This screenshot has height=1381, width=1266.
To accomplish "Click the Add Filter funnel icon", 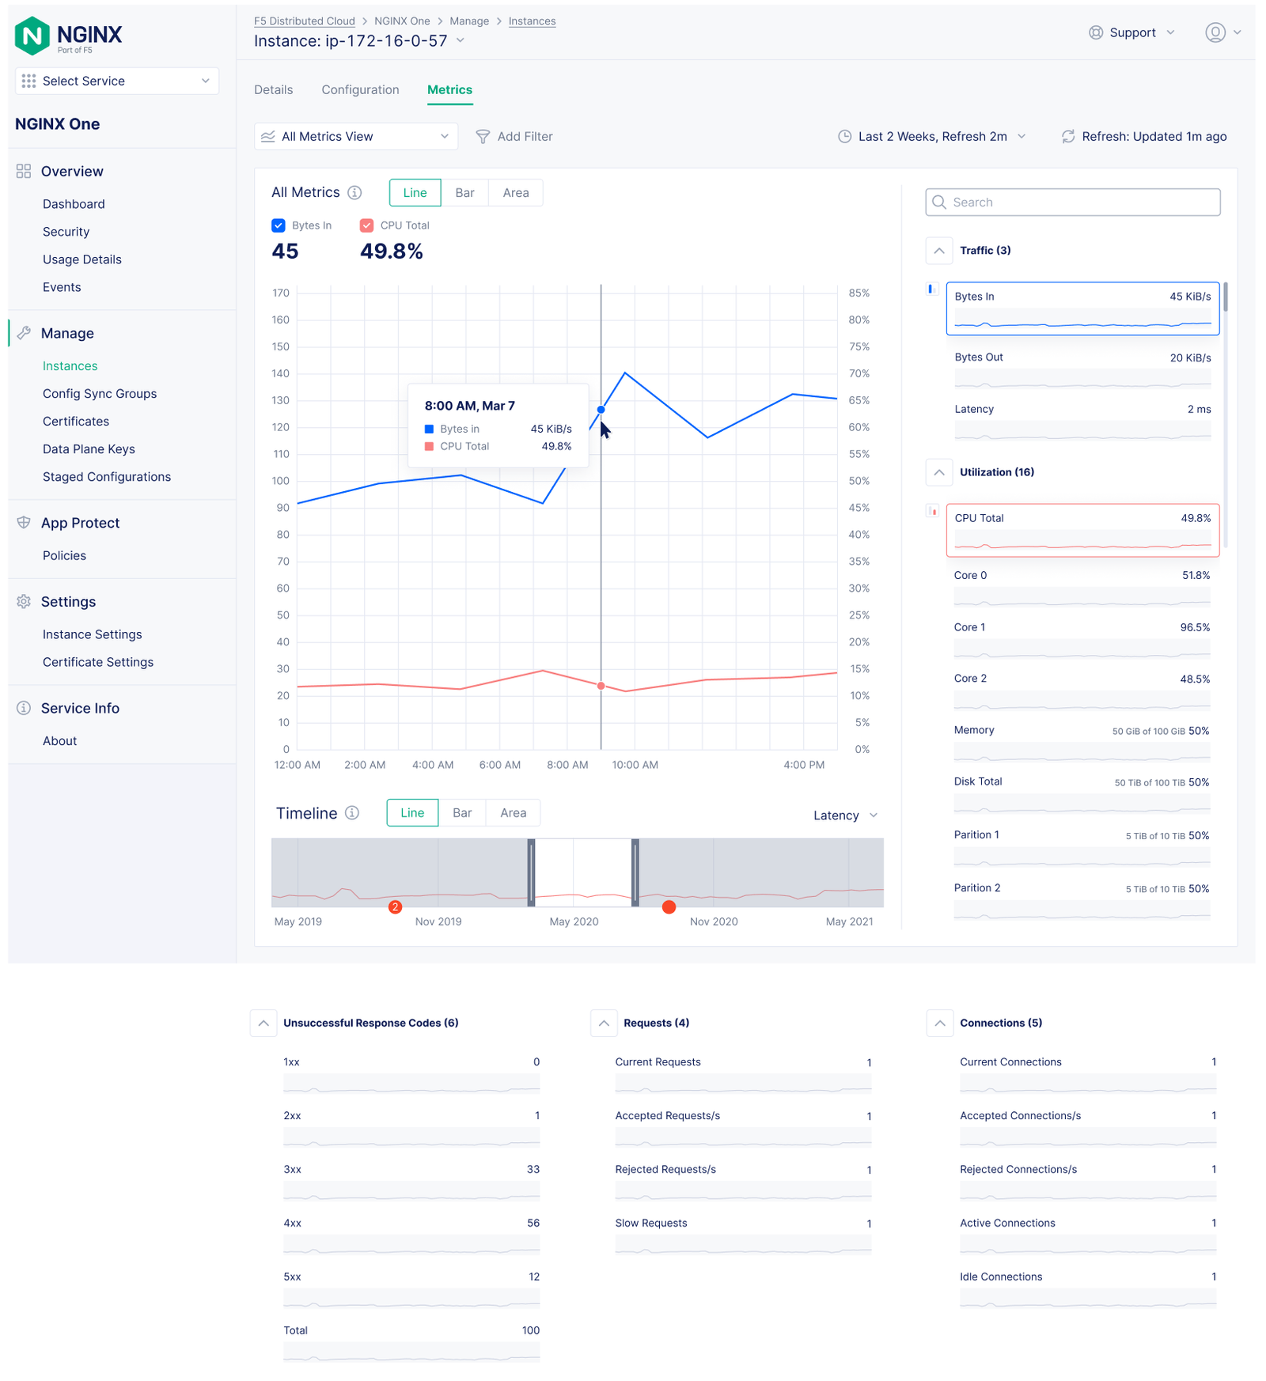I will pyautogui.click(x=483, y=137).
